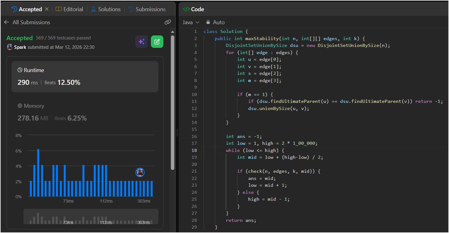
Task: Click 'high = mid - 1;' line
Action: tap(269, 199)
